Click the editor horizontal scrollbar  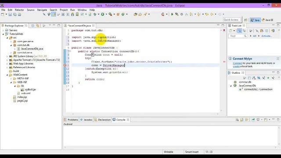[x=145, y=114]
